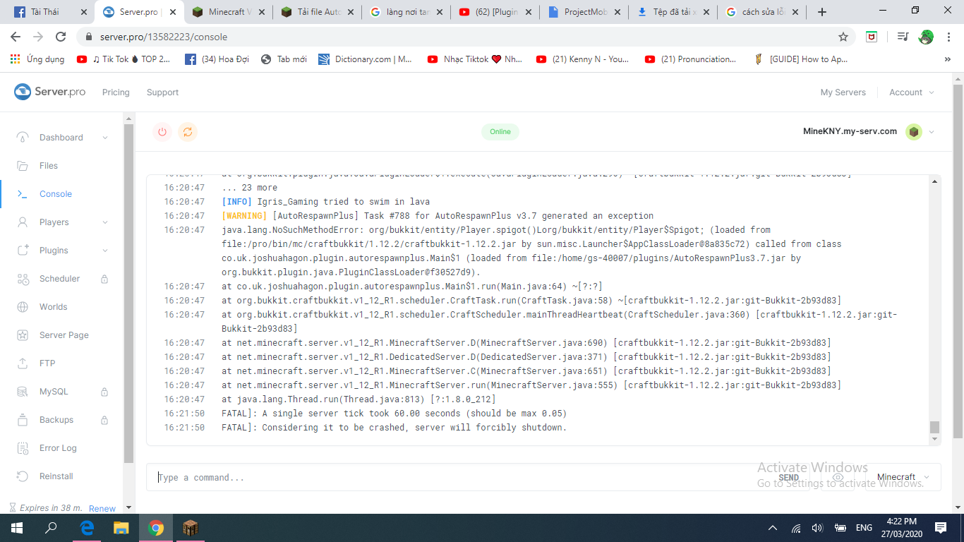Toggle the eye icon next to SEND
The width and height of the screenshot is (964, 542).
point(838,478)
